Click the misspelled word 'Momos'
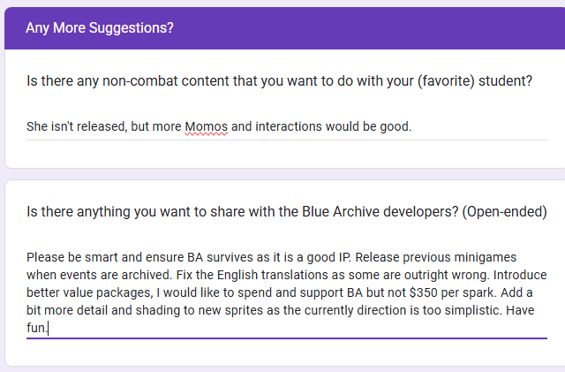 click(206, 126)
